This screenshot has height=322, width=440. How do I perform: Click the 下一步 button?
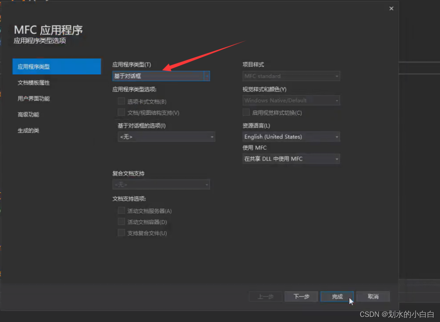[x=301, y=296]
